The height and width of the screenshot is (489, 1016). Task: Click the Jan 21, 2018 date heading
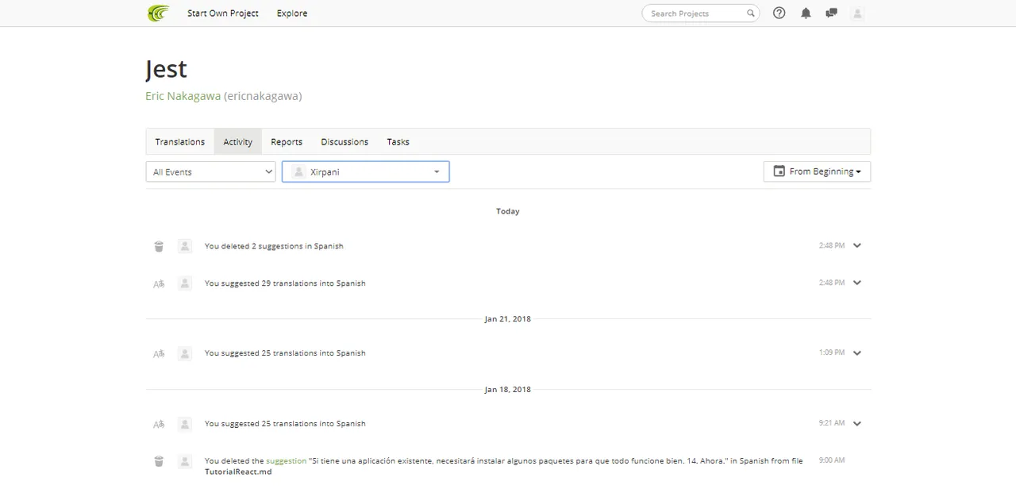(508, 319)
